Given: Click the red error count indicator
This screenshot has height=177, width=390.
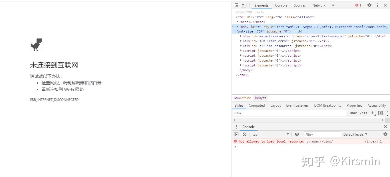Looking at the screenshot, I should 358,5.
